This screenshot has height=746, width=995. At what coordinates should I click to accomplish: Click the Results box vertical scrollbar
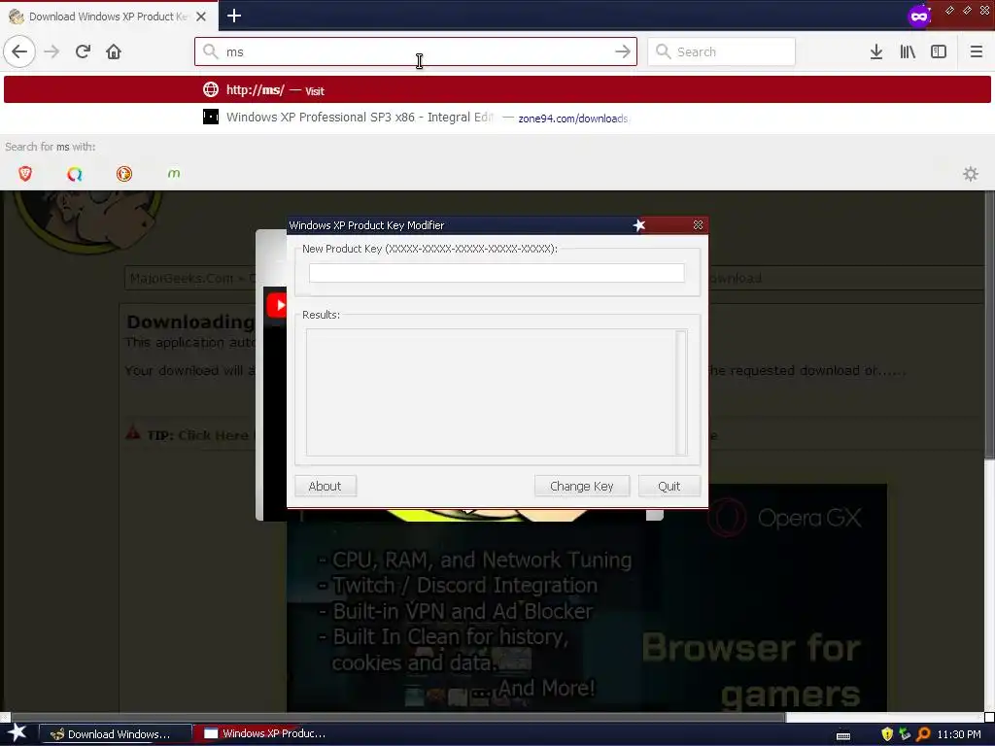click(x=681, y=392)
